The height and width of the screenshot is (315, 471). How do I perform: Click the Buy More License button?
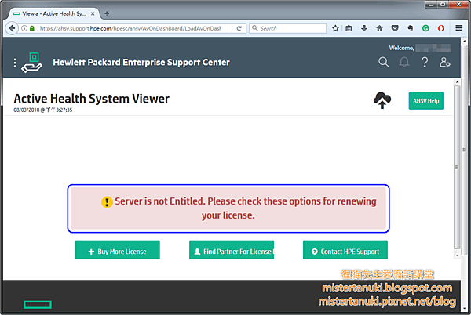pyautogui.click(x=118, y=250)
